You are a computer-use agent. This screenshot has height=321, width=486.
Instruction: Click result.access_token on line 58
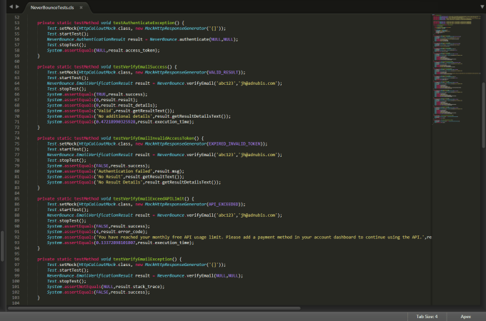[x=133, y=51]
